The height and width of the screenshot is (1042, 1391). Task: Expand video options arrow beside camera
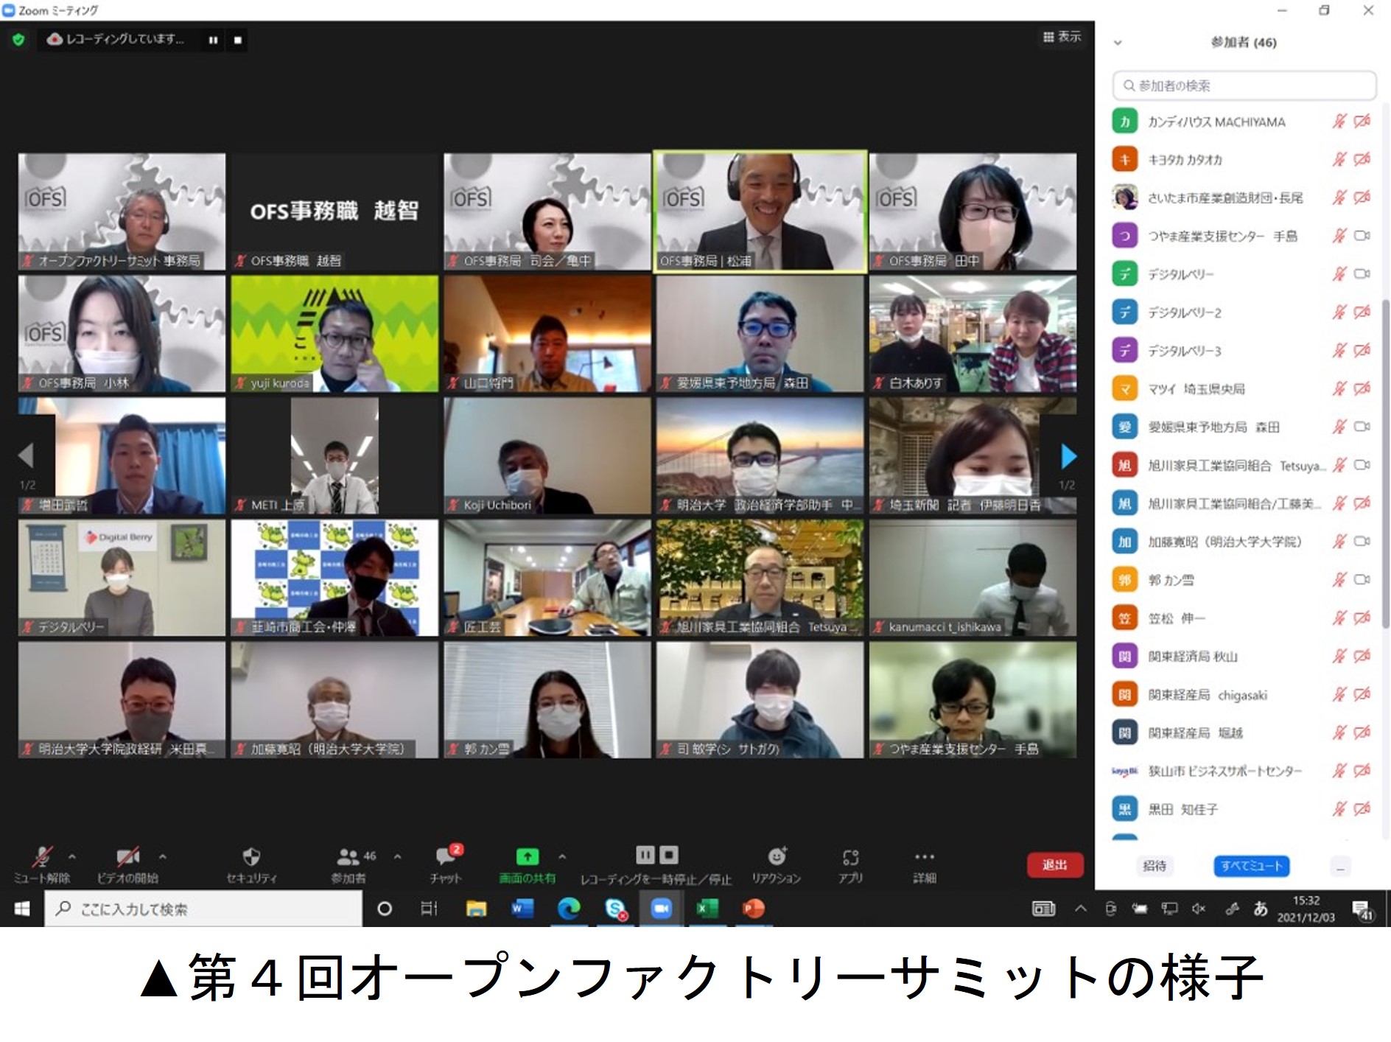click(163, 856)
